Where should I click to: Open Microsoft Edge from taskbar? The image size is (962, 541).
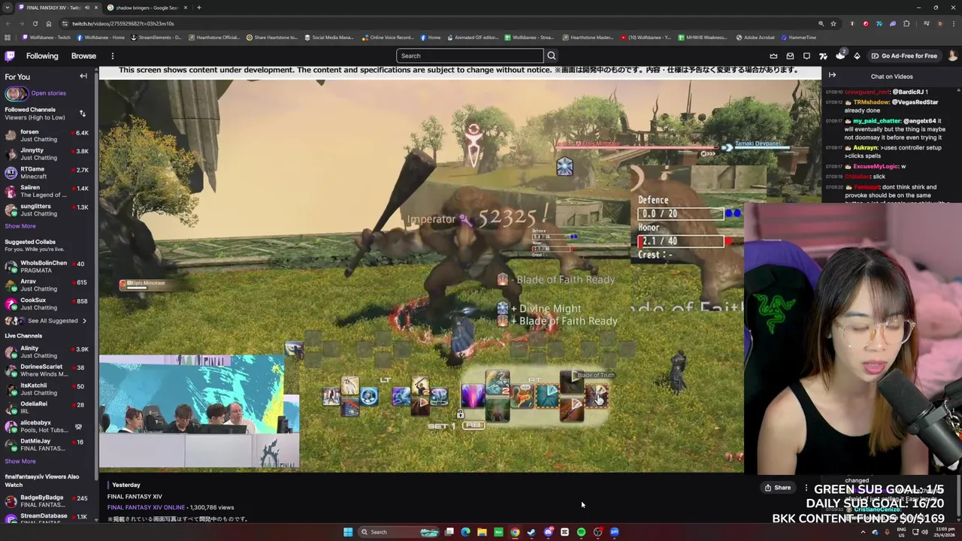pyautogui.click(x=465, y=532)
